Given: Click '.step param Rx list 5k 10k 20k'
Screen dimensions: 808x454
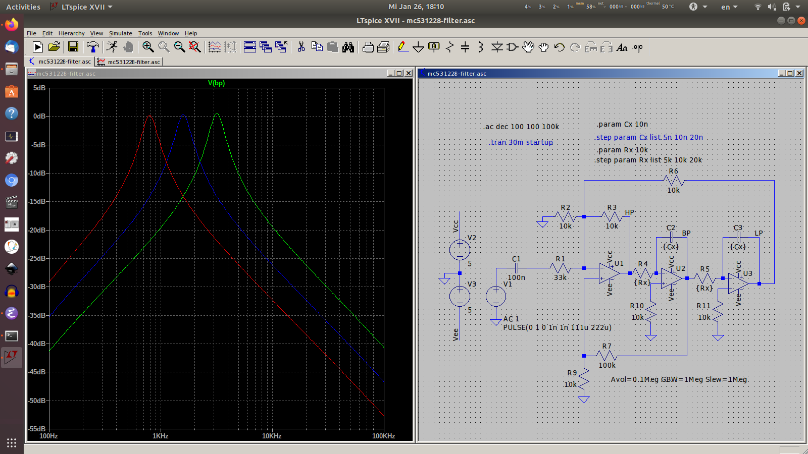Looking at the screenshot, I should point(649,160).
